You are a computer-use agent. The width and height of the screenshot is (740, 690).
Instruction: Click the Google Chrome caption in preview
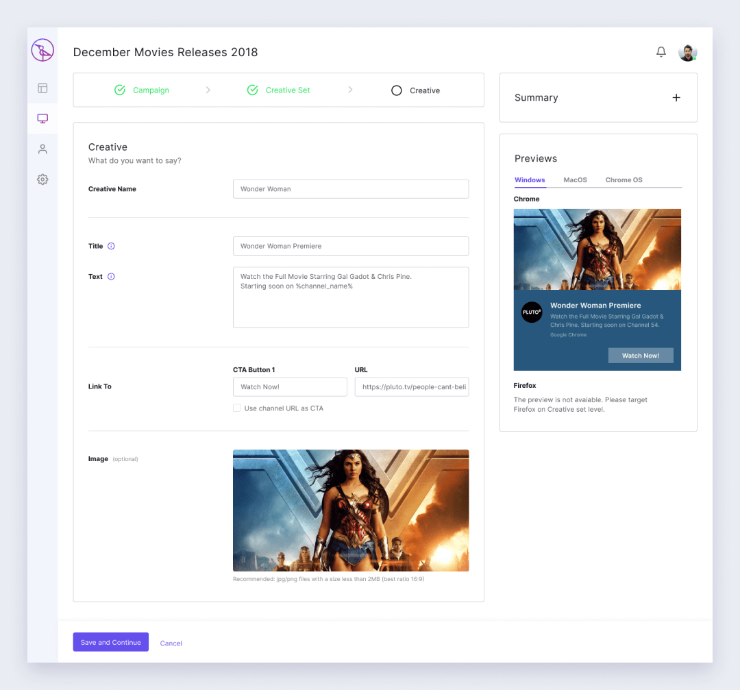(x=568, y=334)
